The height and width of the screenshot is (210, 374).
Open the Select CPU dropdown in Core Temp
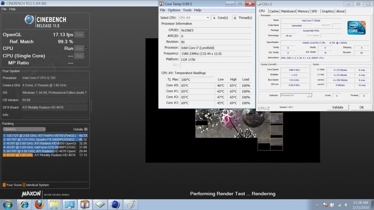(x=194, y=17)
